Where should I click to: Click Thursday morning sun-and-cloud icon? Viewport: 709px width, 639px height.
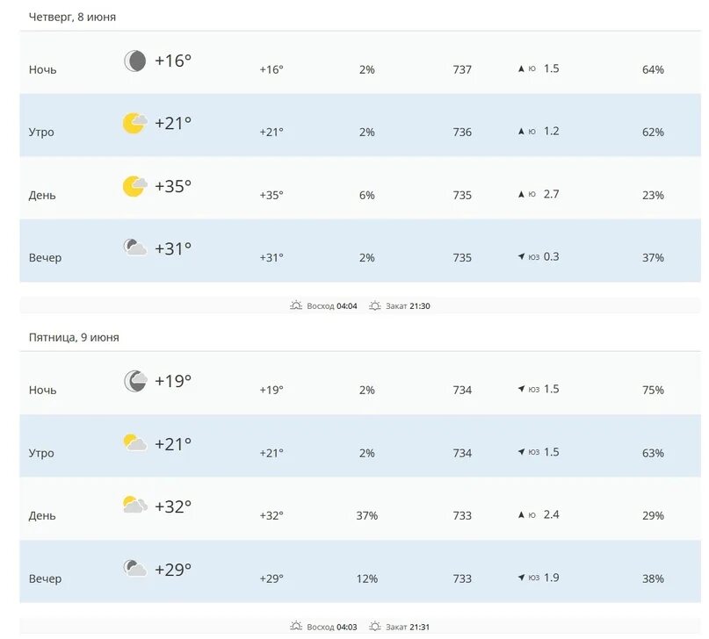pyautogui.click(x=134, y=123)
